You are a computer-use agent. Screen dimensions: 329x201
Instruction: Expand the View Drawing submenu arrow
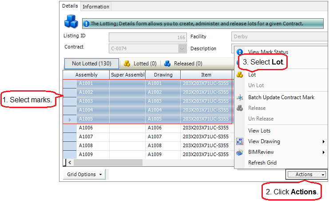tap(324, 141)
